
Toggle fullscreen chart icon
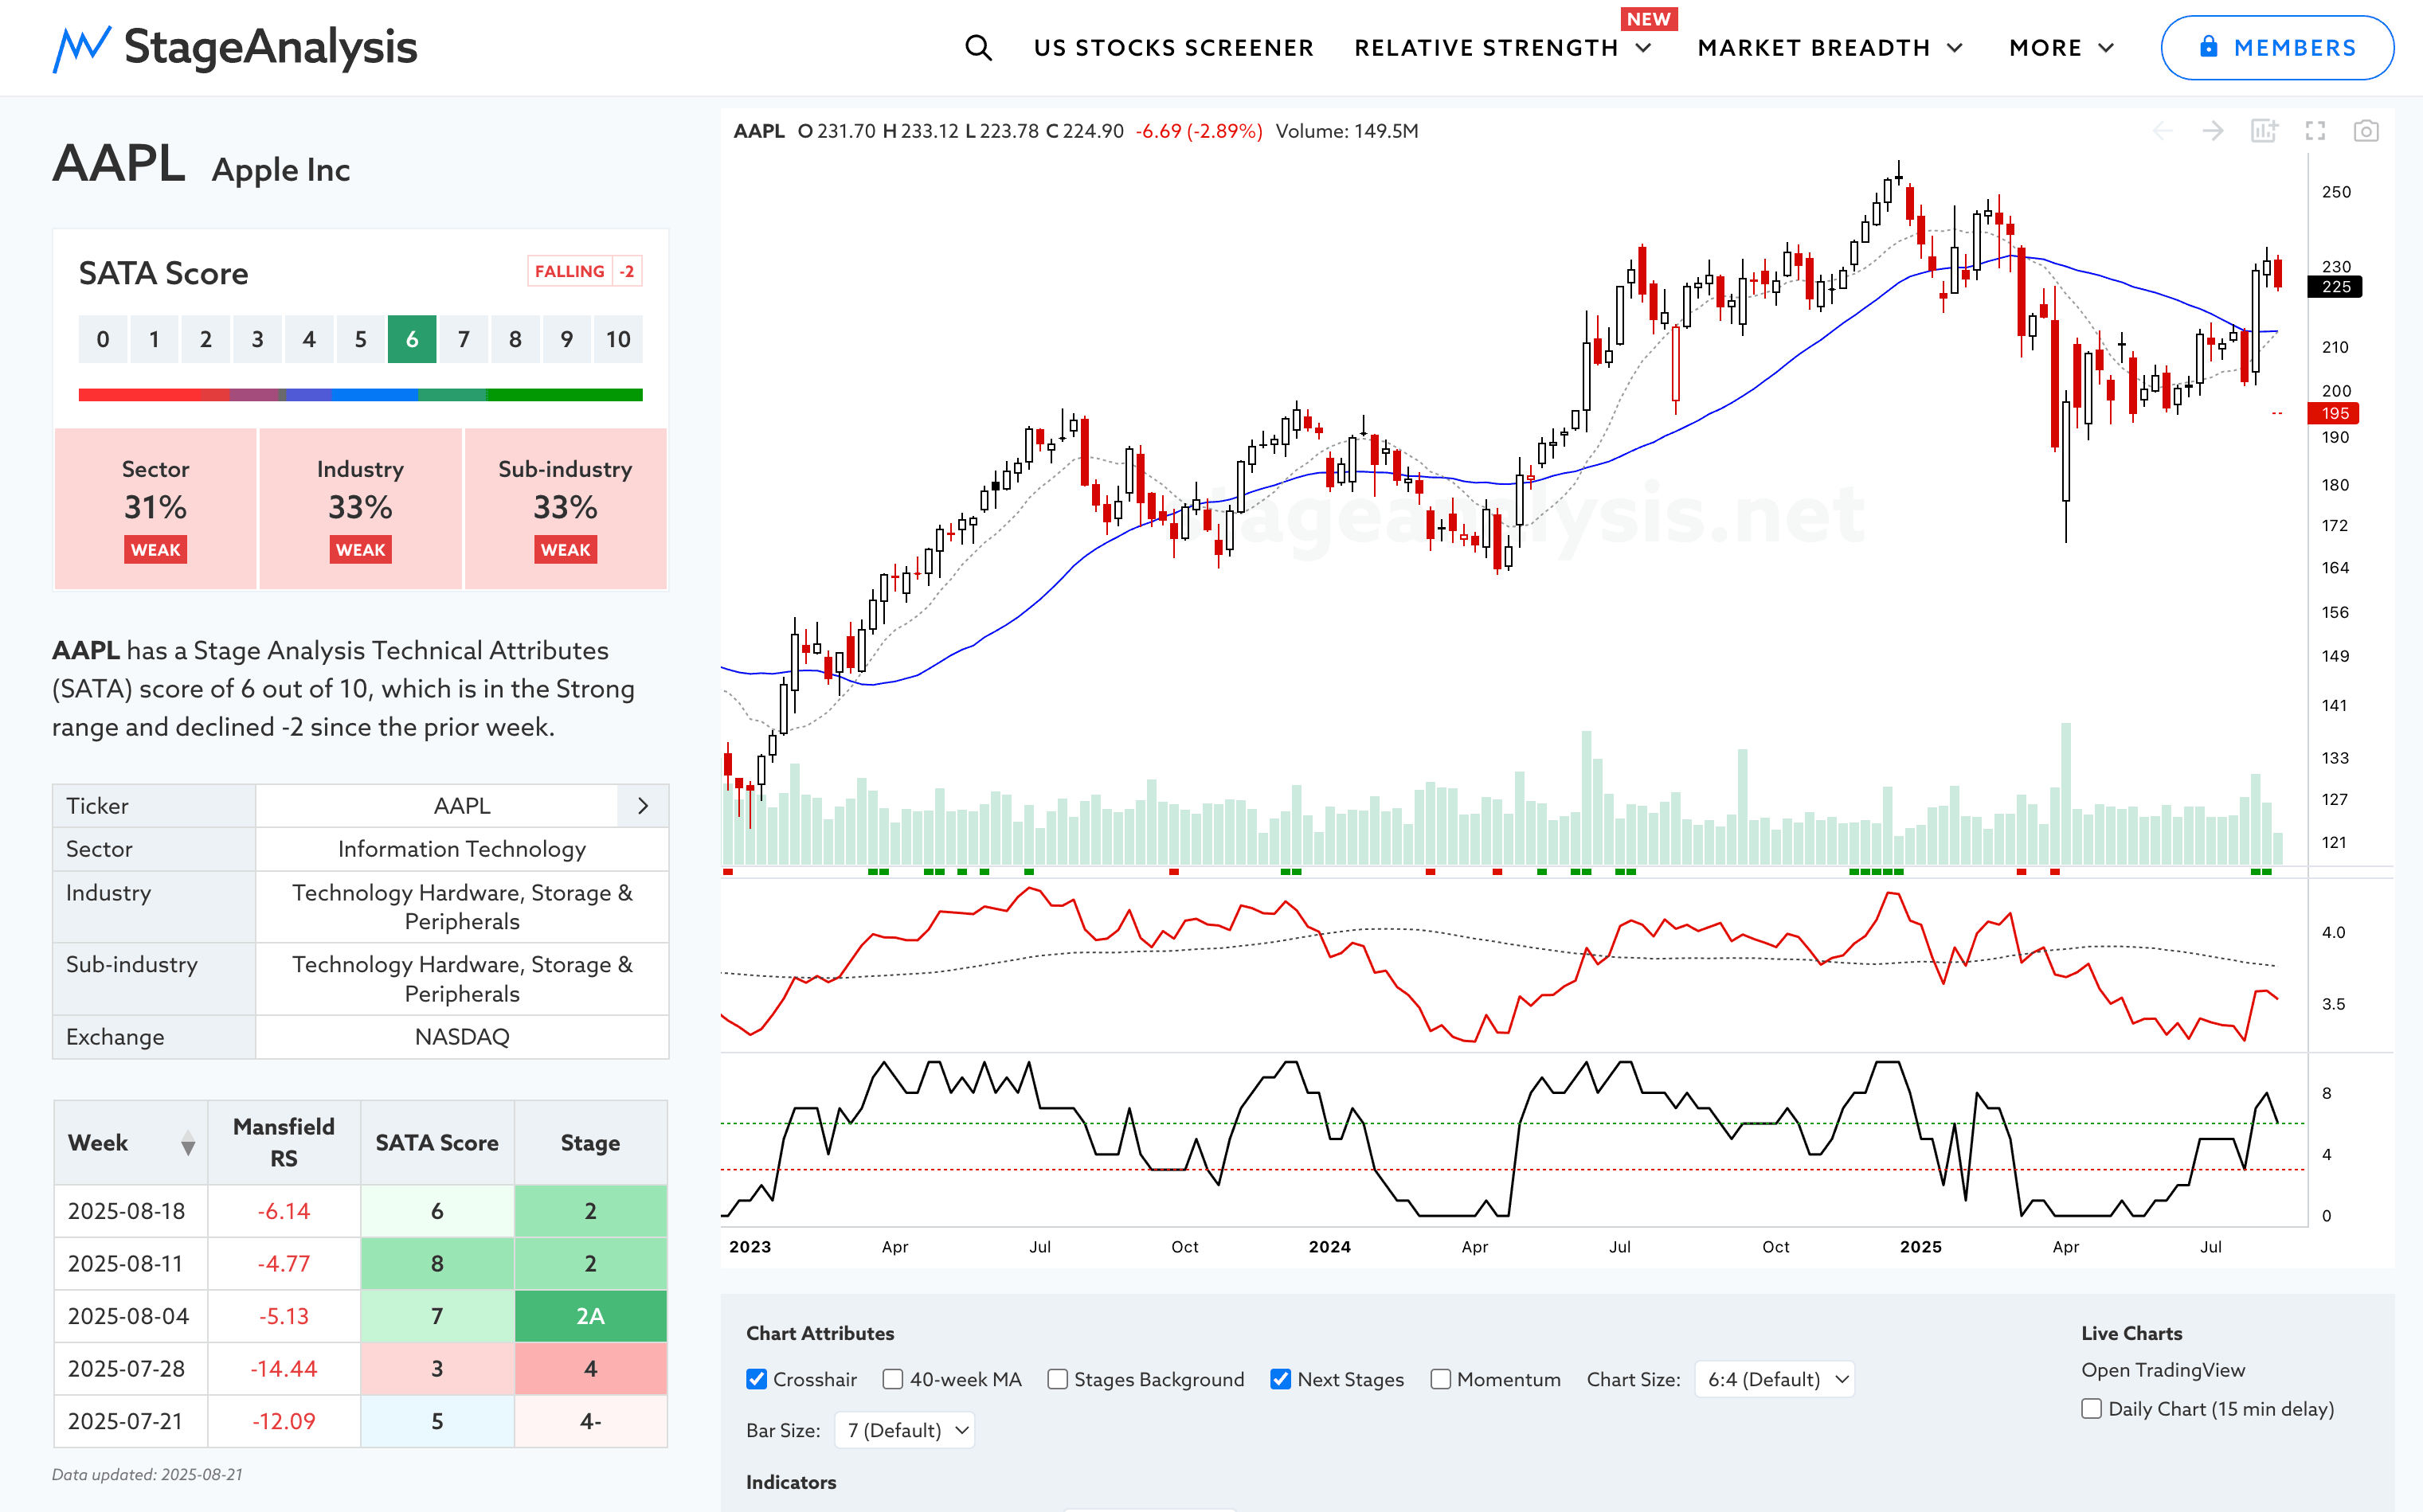click(x=2315, y=131)
